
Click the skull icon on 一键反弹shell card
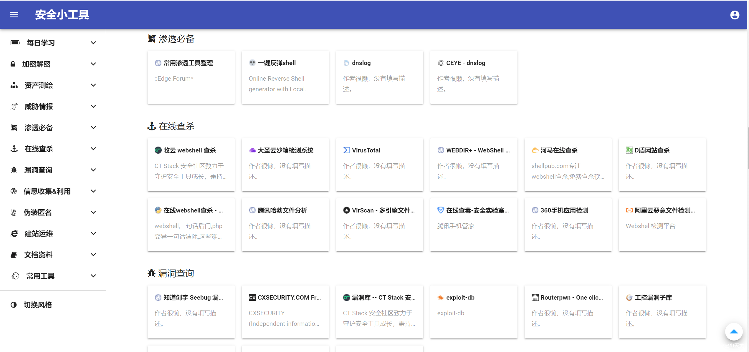tap(252, 63)
